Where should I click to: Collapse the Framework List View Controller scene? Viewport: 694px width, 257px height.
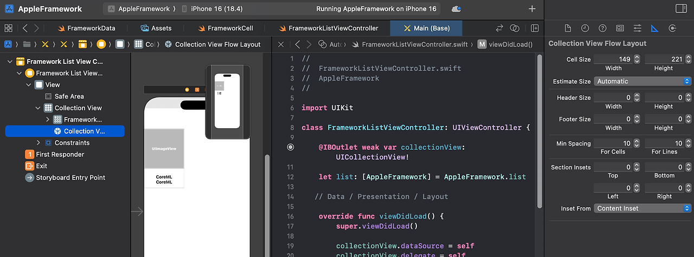(10, 62)
